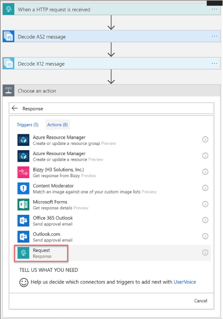223x319 pixels.
Task: Choose 'Get response from Bizzy' action
Action: tap(56, 175)
